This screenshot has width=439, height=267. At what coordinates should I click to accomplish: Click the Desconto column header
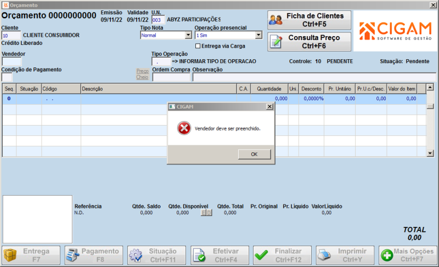click(311, 89)
